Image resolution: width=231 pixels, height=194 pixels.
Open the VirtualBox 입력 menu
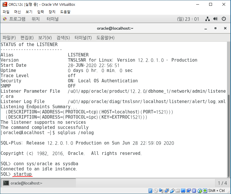click(x=41, y=12)
